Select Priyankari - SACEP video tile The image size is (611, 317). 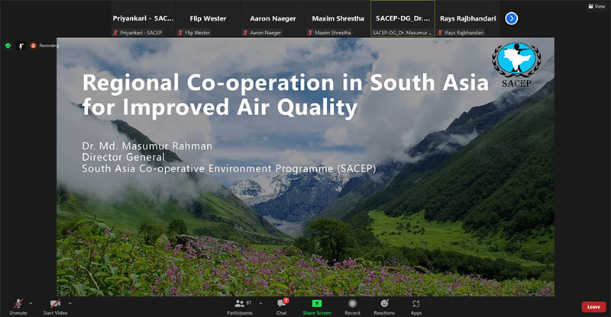(x=144, y=18)
